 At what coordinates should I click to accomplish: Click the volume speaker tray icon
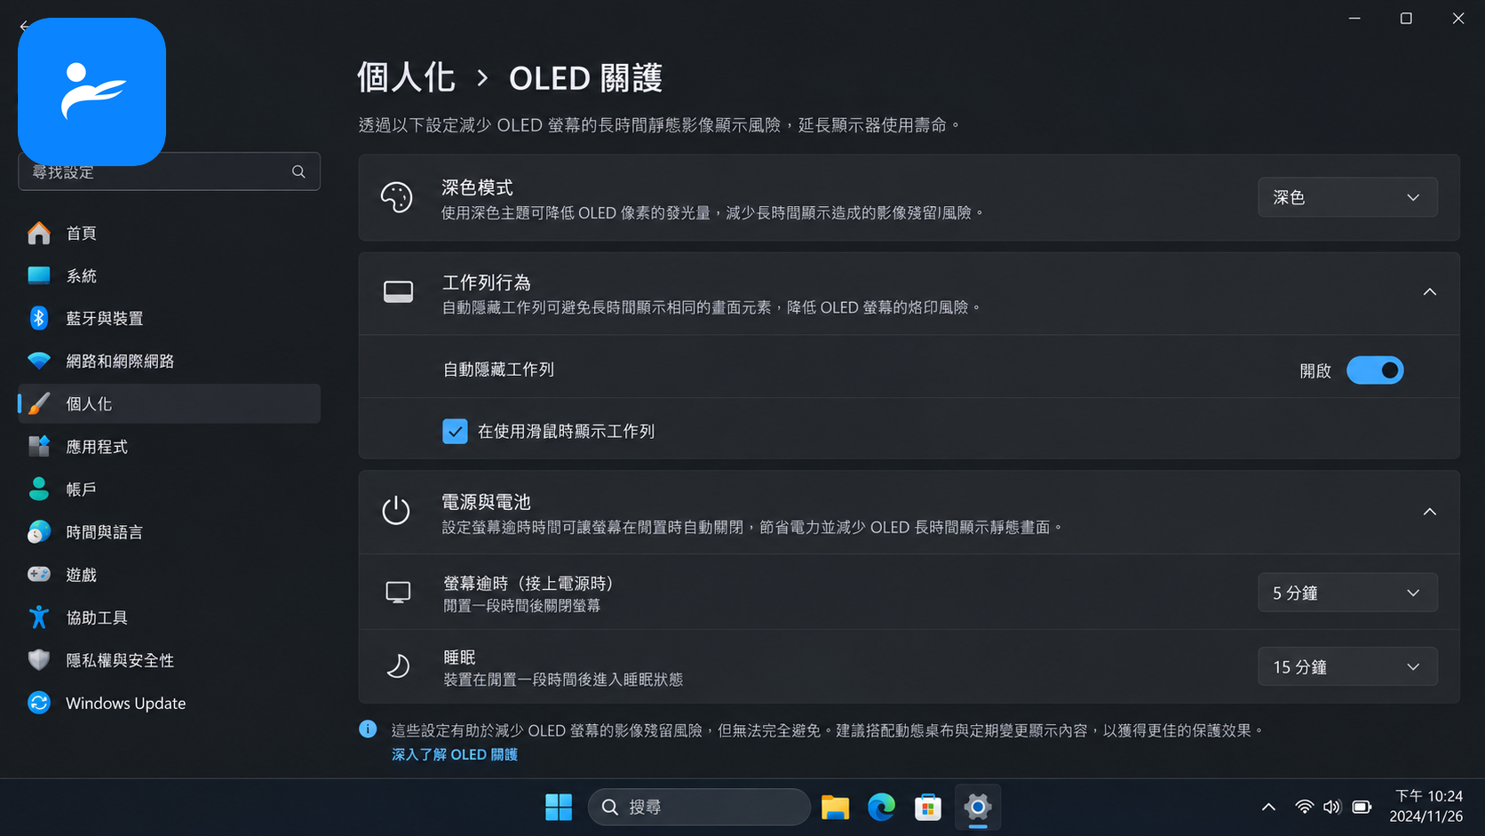pos(1331,807)
